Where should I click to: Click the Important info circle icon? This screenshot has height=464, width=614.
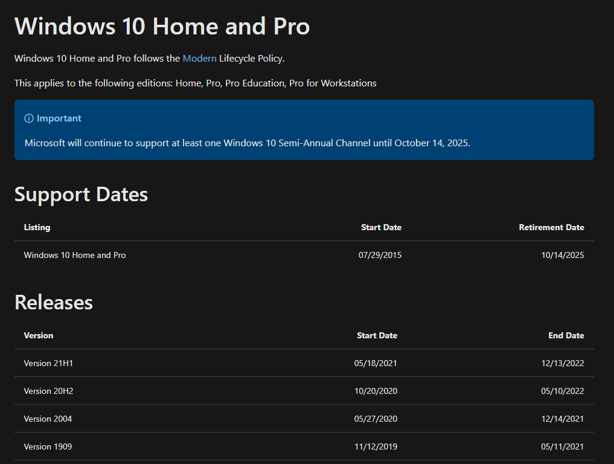tap(29, 118)
